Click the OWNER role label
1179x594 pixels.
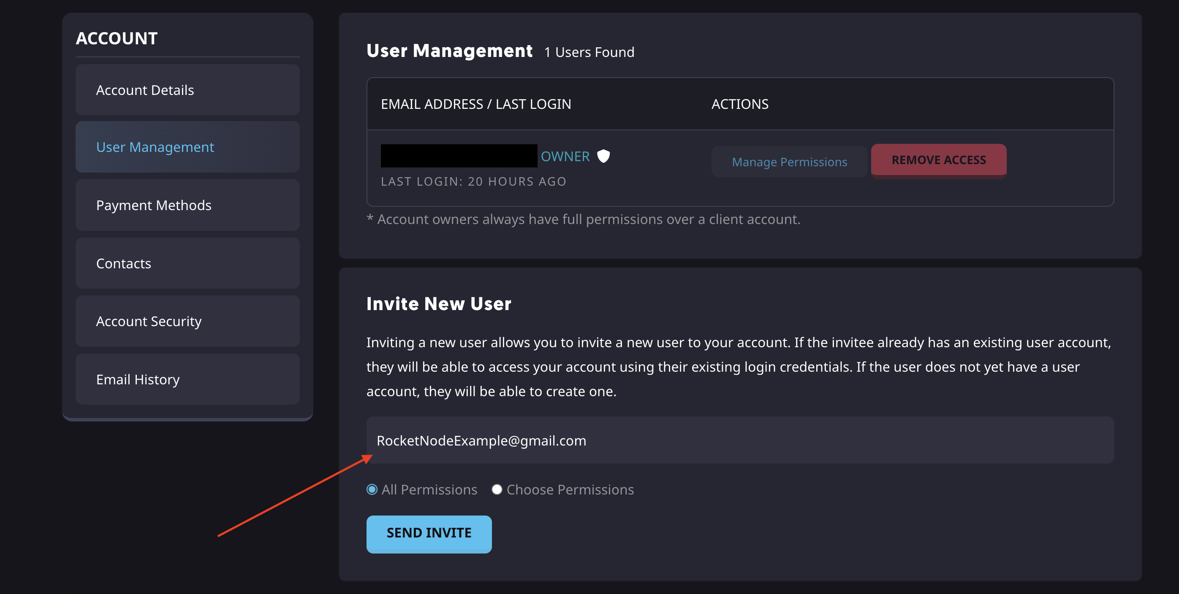[565, 157]
